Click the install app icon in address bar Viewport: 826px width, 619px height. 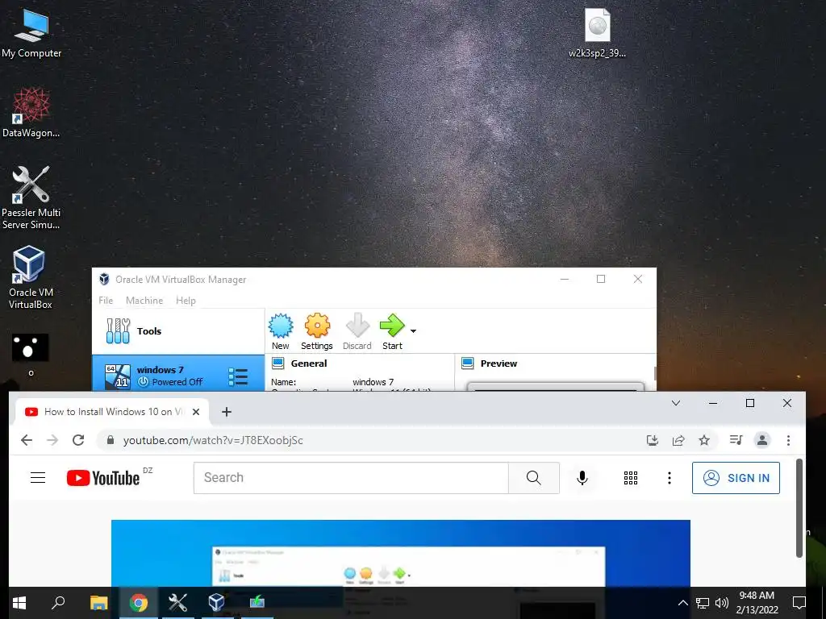click(653, 440)
